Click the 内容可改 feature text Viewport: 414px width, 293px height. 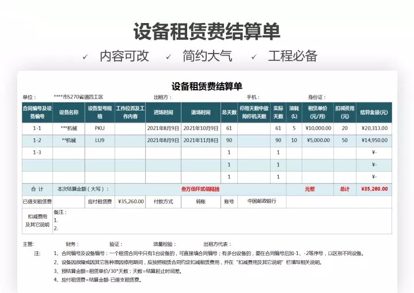[124, 56]
